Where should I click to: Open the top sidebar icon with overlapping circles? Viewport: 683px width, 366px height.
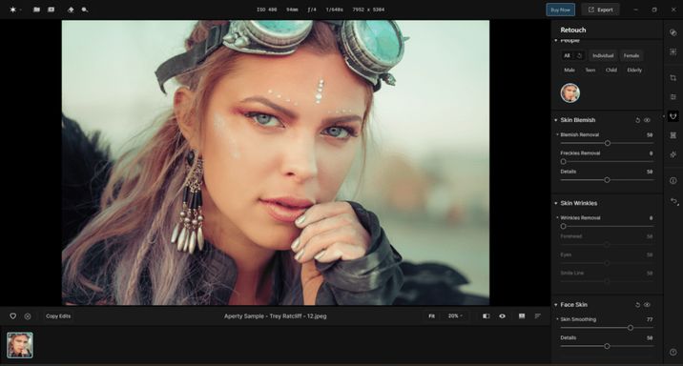click(x=673, y=32)
